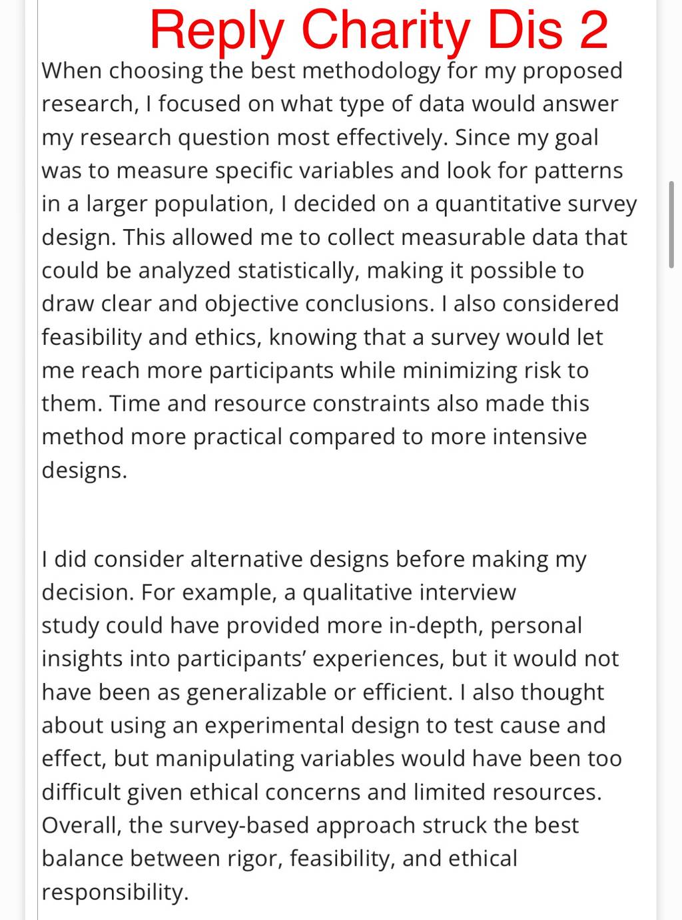The width and height of the screenshot is (682, 920).
Task: Click the phrase 'experimental design' in text
Action: 312,726
